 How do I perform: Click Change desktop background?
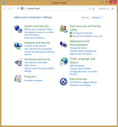pos(83,51)
